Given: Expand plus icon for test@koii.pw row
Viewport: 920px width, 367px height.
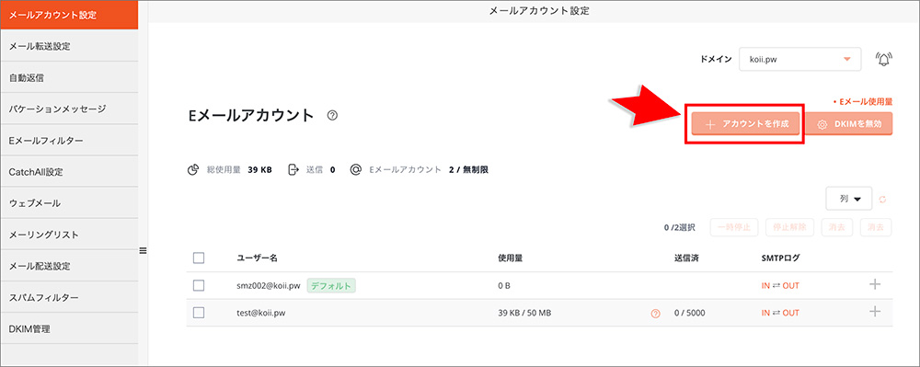Looking at the screenshot, I should point(875,311).
